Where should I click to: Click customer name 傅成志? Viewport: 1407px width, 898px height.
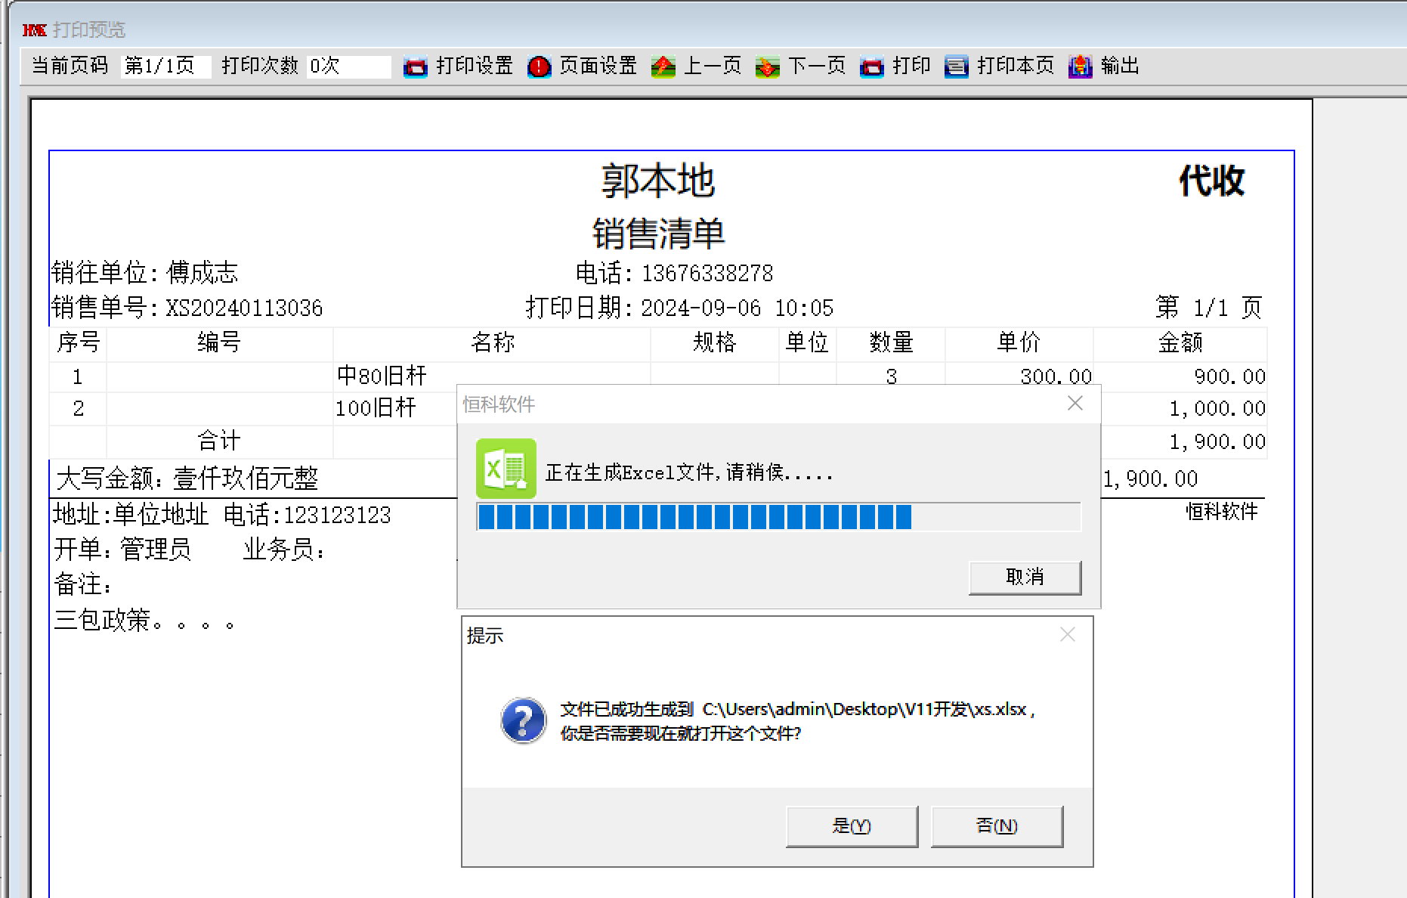coord(203,272)
